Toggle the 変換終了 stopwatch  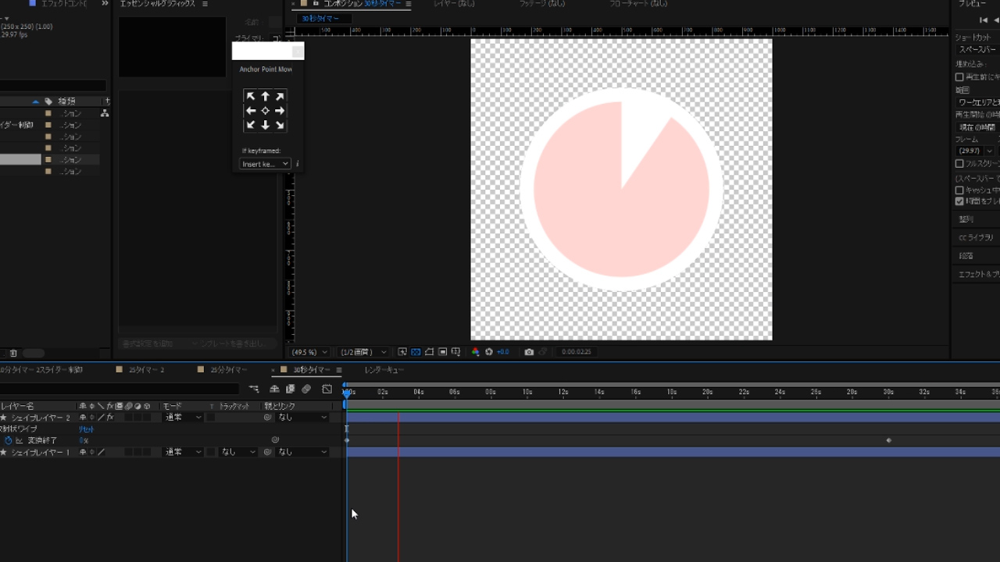coord(9,441)
